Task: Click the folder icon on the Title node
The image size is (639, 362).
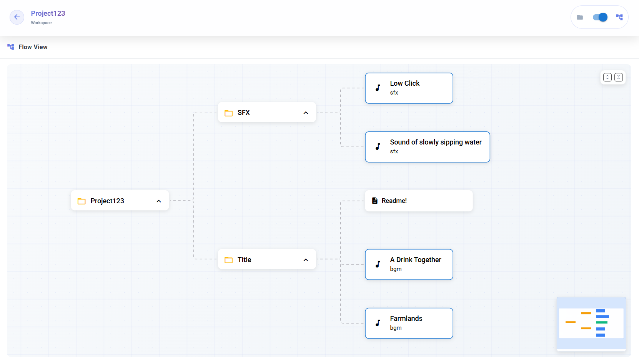Action: 229,259
